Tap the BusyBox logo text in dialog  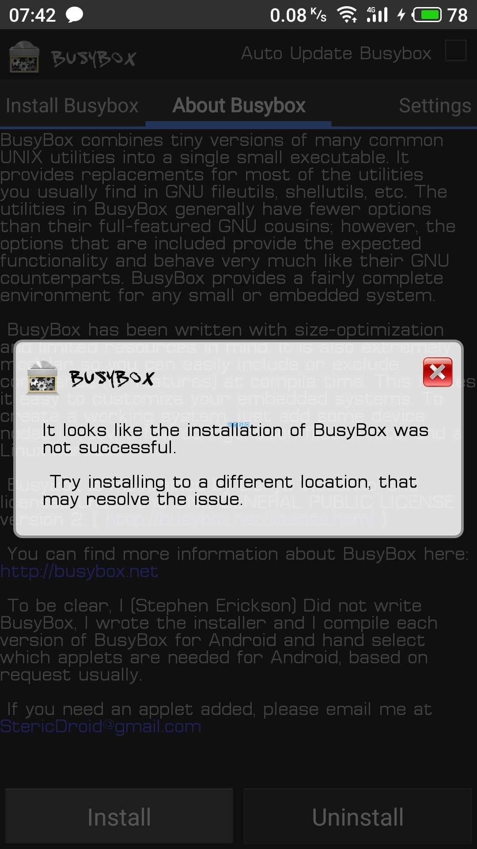click(x=112, y=378)
